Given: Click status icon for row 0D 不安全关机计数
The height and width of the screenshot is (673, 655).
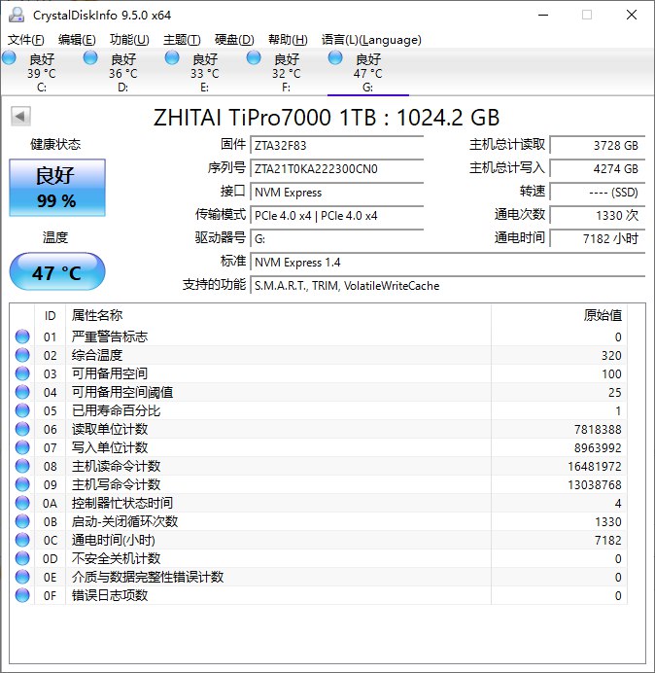Looking at the screenshot, I should (x=22, y=558).
